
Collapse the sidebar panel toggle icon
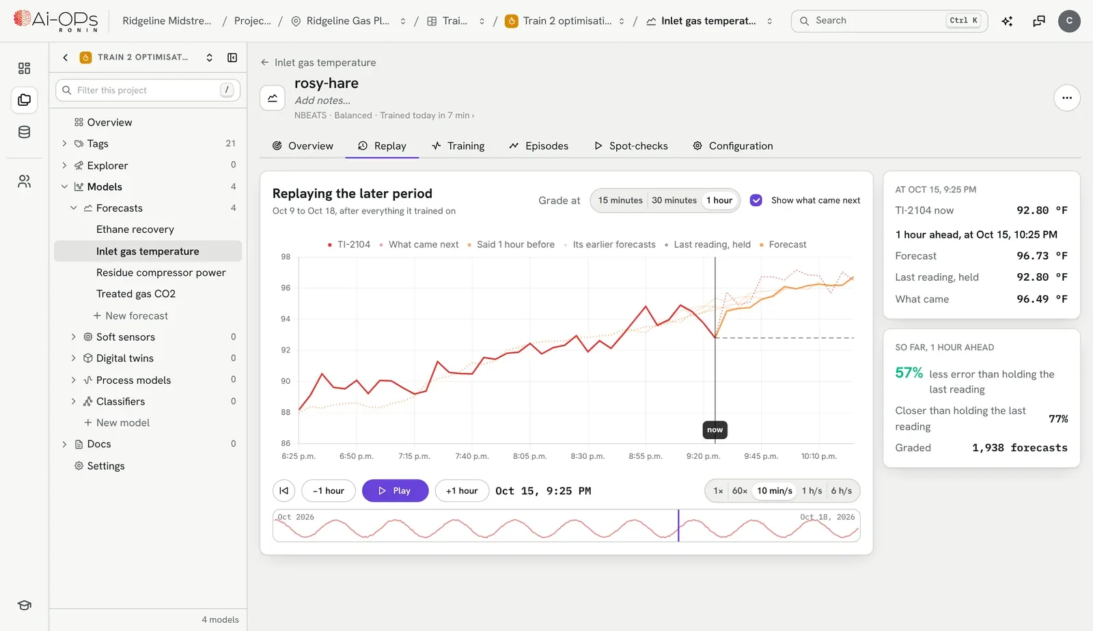pyautogui.click(x=232, y=57)
